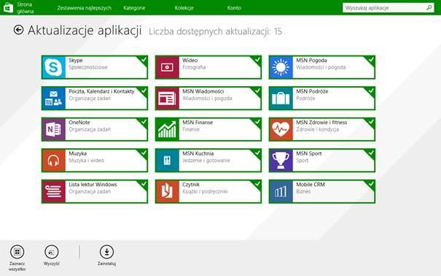Click the Książki i podręczniki category text
Screen dimensions: 441x276
[205, 191]
